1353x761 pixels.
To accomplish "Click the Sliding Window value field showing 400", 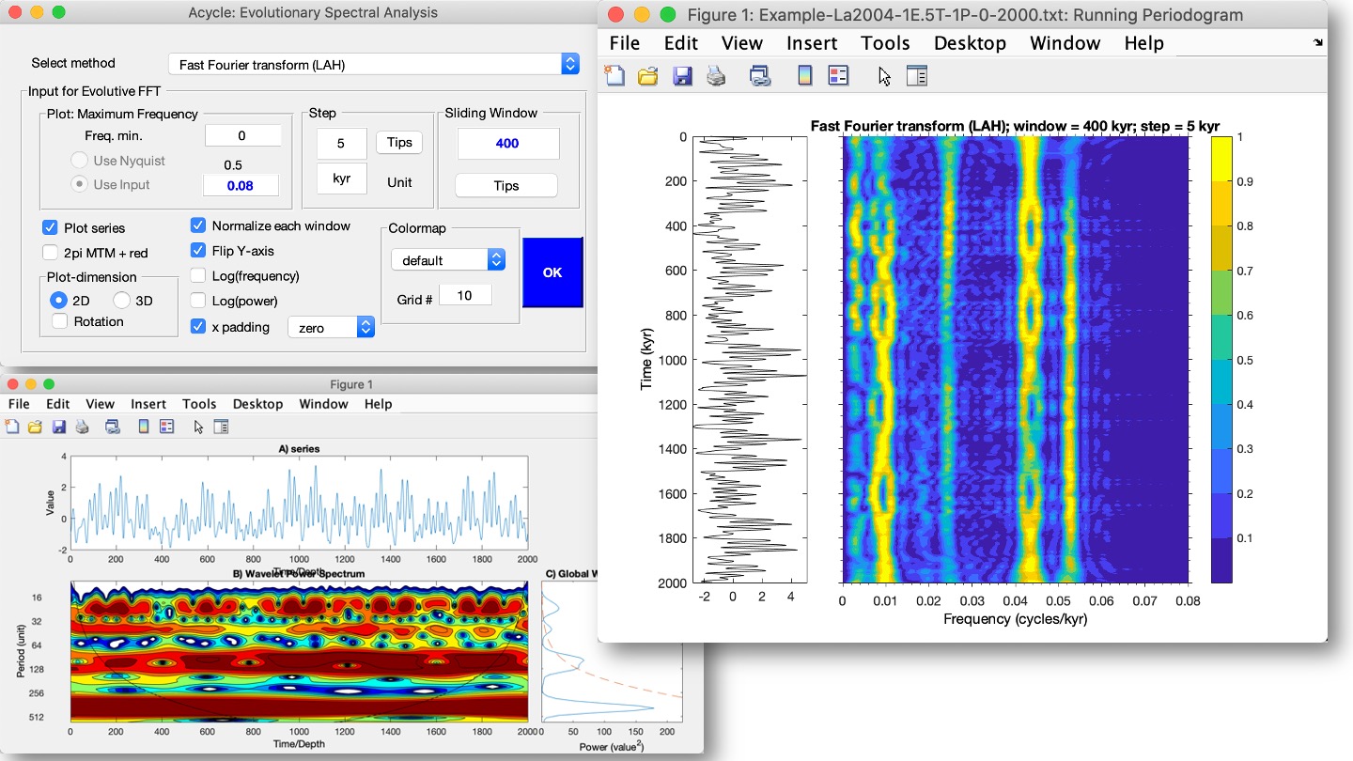I will click(507, 144).
